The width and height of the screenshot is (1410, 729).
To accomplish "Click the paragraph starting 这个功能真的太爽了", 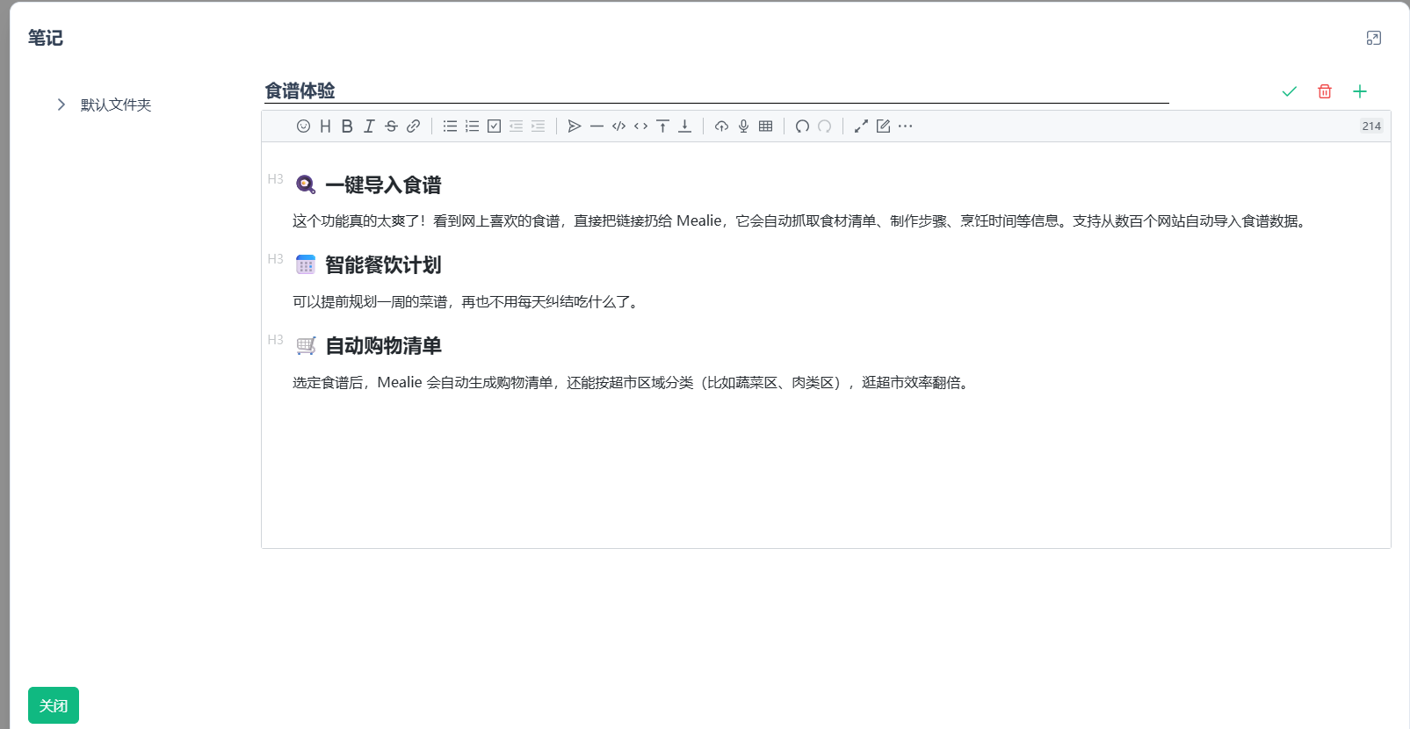I will [x=801, y=221].
